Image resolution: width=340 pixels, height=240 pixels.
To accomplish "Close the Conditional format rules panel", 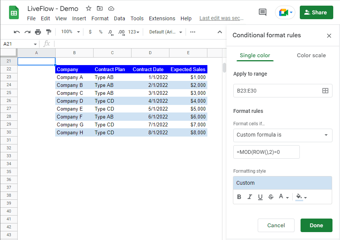I will coord(329,36).
